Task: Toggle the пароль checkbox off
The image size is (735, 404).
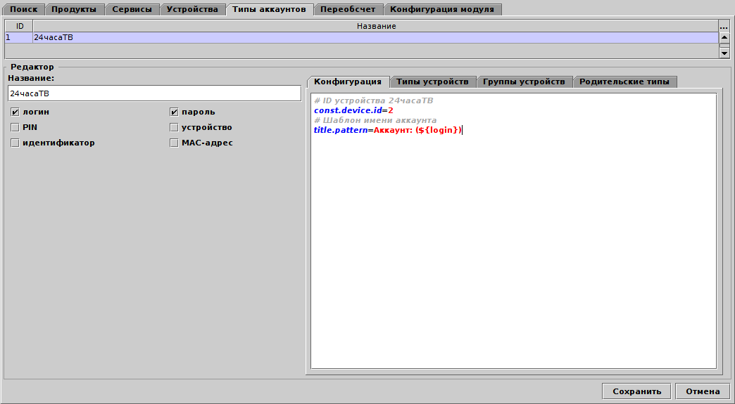Action: 174,112
